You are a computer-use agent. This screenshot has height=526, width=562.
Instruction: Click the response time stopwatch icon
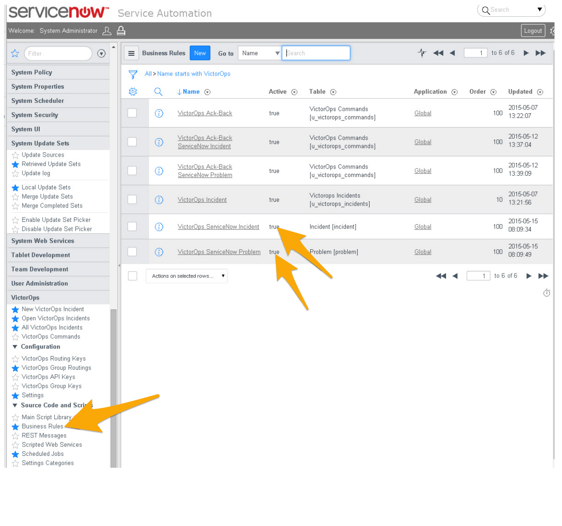click(547, 293)
